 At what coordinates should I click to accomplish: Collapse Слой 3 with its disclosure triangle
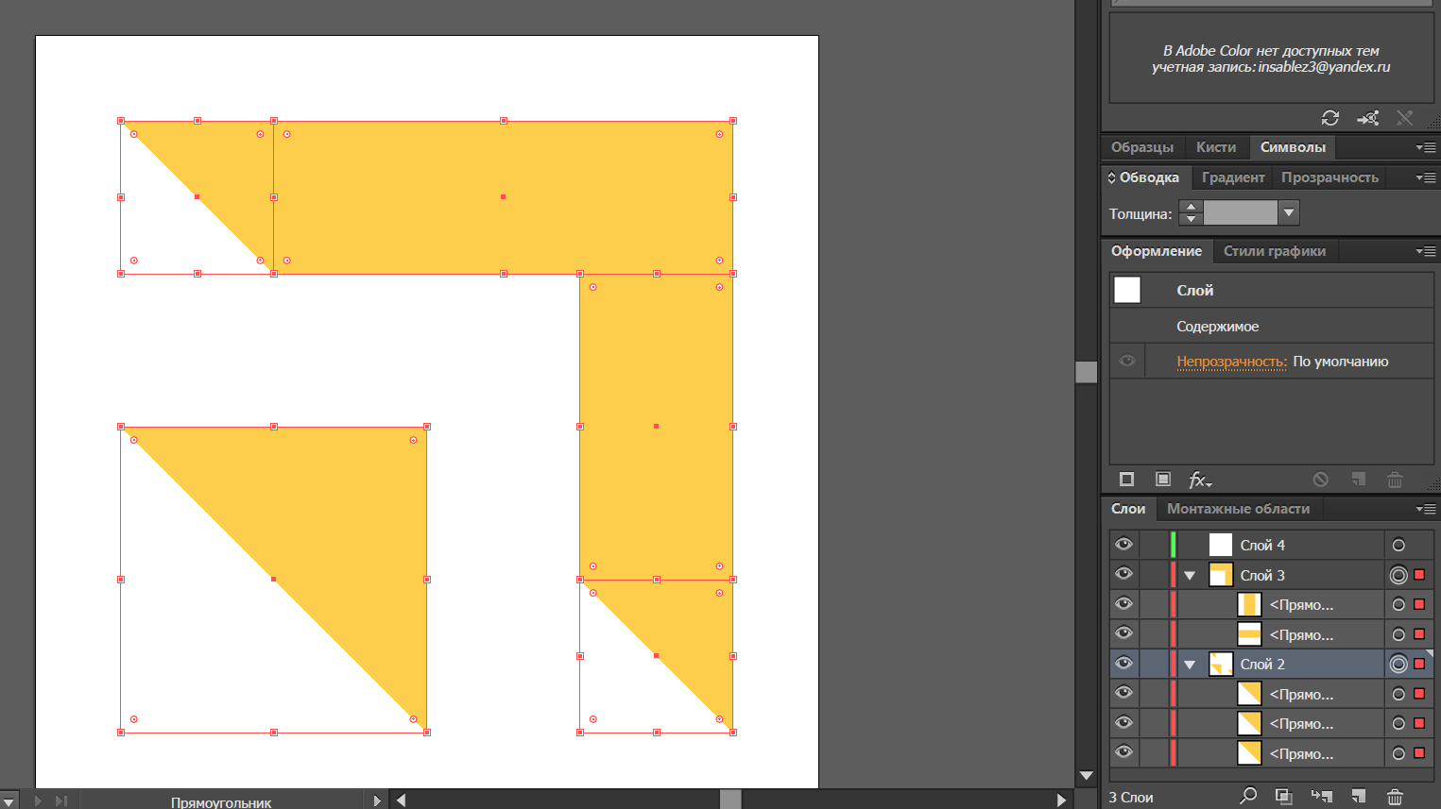pyautogui.click(x=1191, y=576)
